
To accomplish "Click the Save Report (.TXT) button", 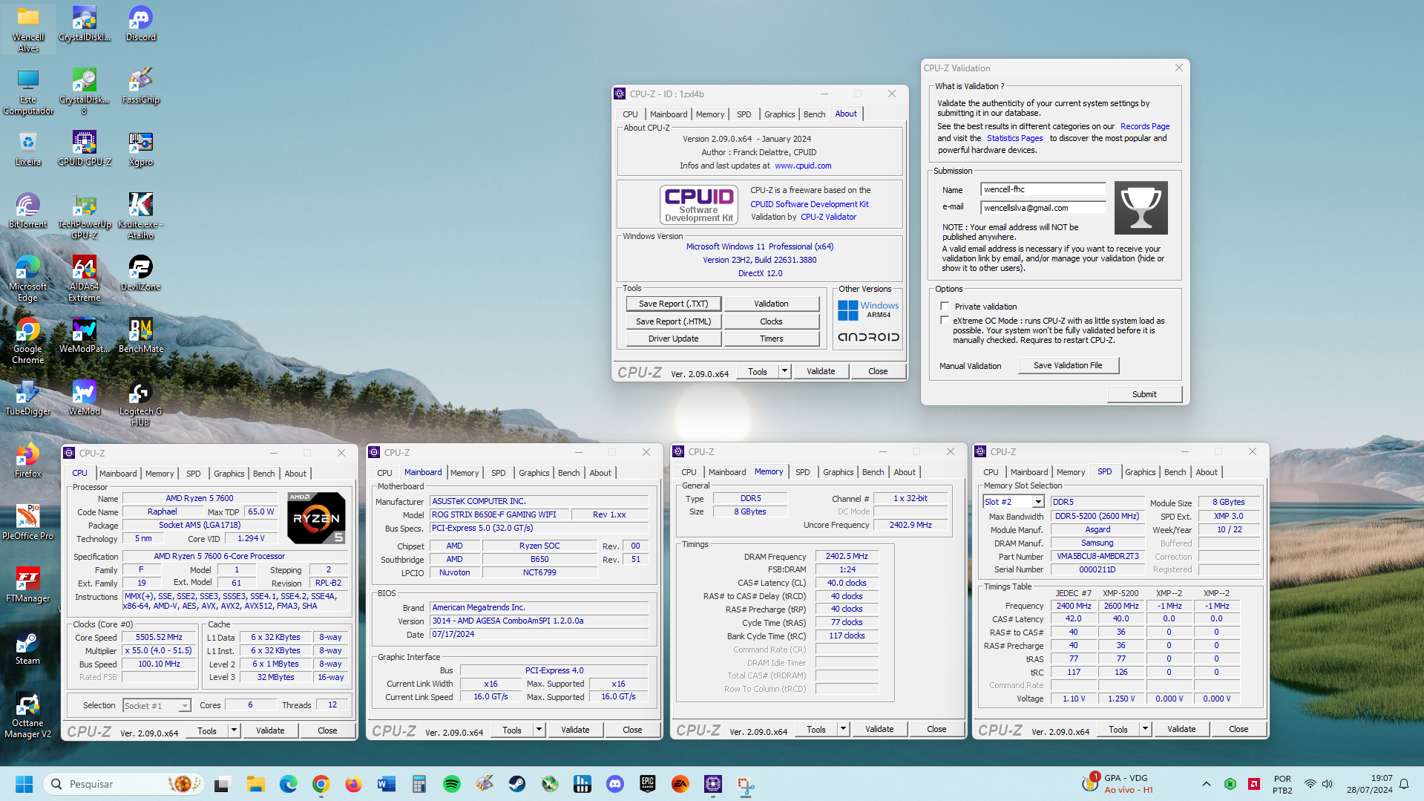I will [x=673, y=304].
